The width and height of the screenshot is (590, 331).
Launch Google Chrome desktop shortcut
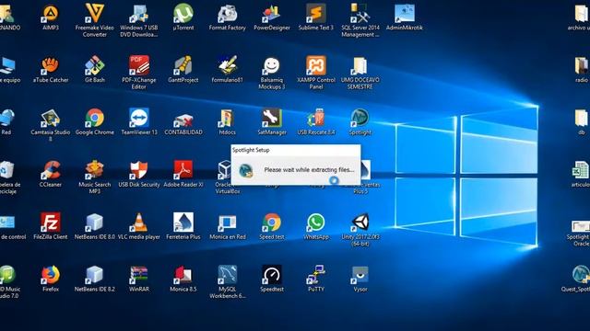94,119
